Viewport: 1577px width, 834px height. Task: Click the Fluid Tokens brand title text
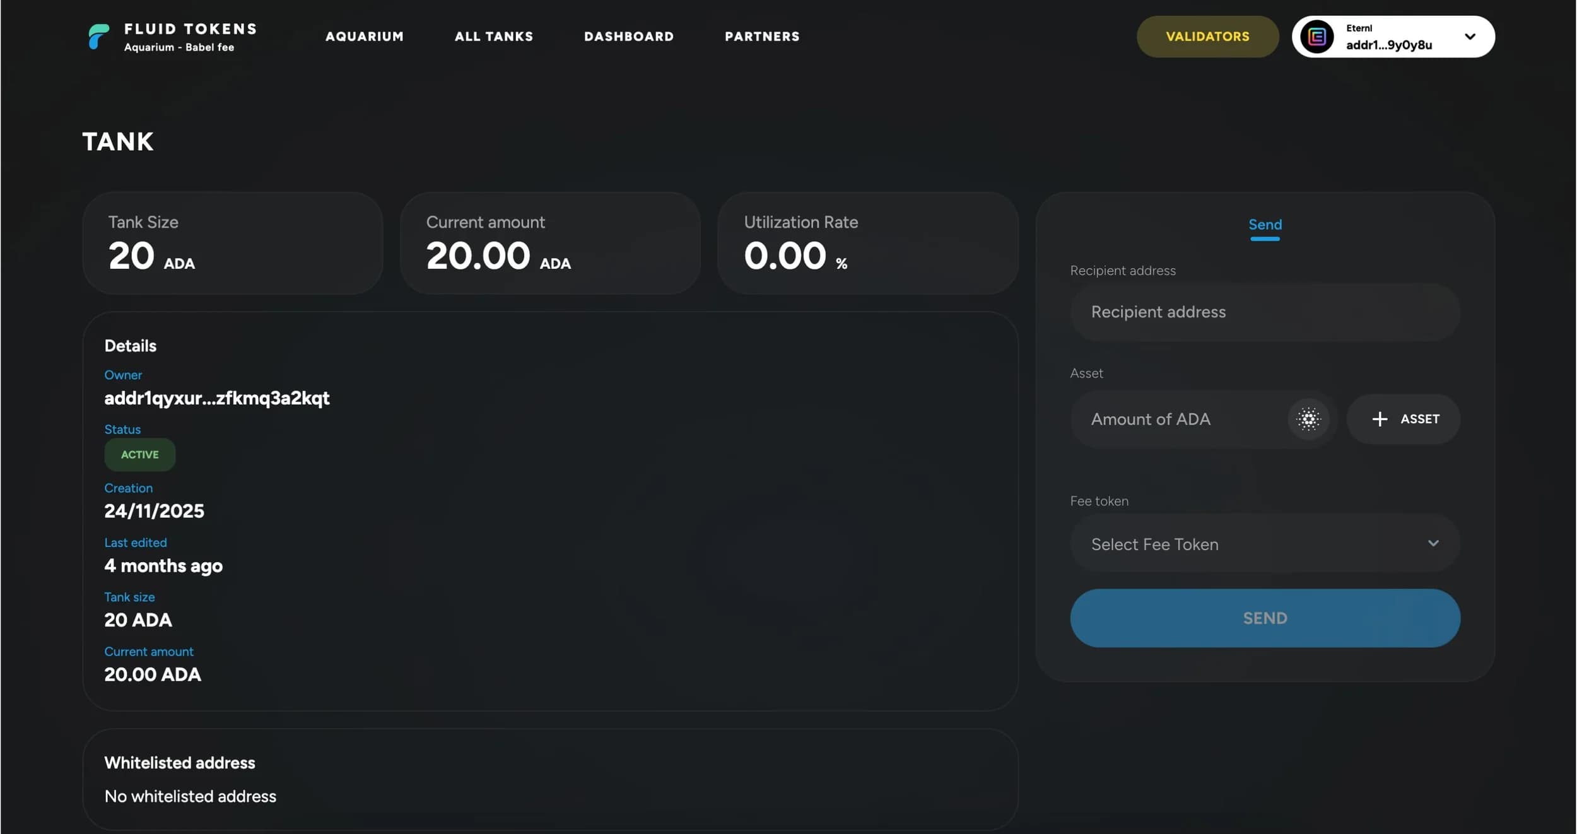click(x=190, y=29)
